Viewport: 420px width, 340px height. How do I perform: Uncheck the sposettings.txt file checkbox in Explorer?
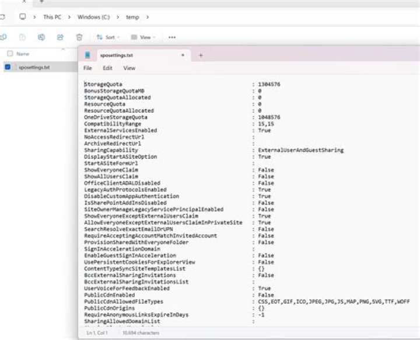(x=8, y=67)
